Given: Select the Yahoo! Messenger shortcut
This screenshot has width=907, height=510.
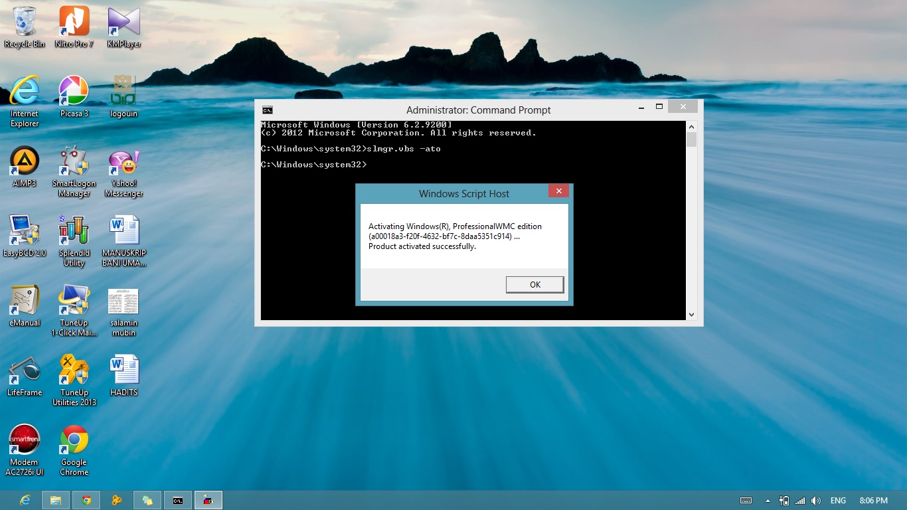Looking at the screenshot, I should (124, 171).
